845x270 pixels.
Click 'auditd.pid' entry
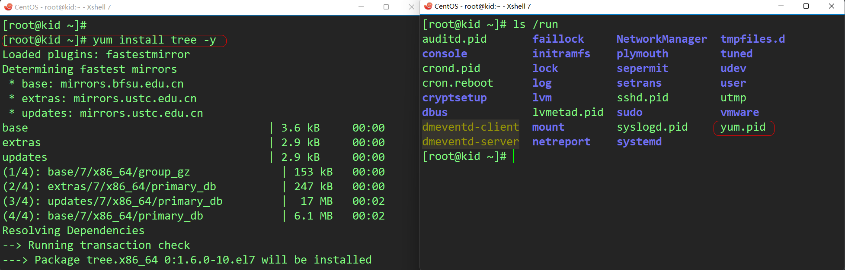click(x=455, y=39)
